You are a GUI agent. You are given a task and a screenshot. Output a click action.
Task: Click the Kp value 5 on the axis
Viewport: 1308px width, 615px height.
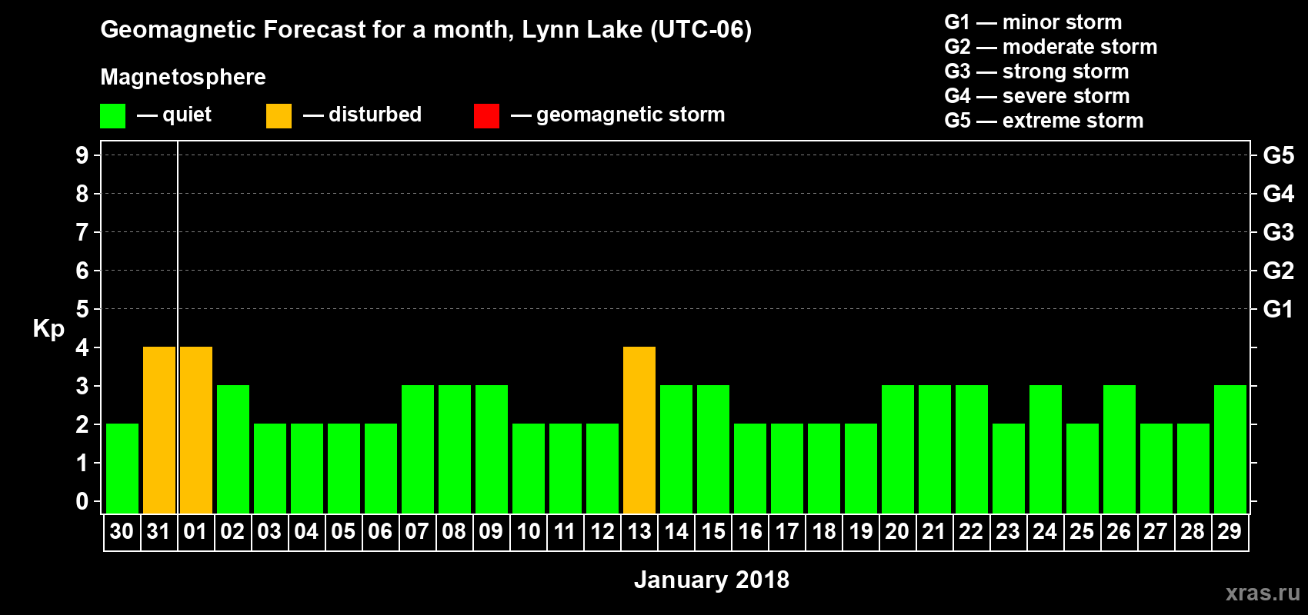click(82, 309)
